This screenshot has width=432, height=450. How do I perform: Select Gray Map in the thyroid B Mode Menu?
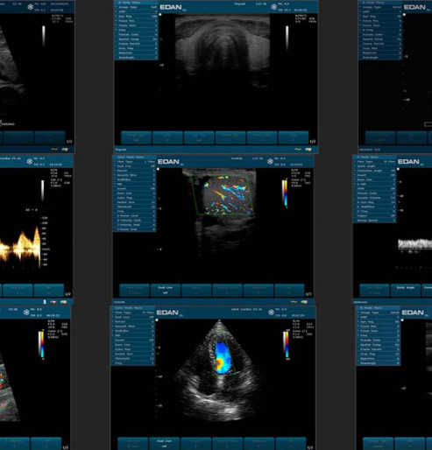136,48
